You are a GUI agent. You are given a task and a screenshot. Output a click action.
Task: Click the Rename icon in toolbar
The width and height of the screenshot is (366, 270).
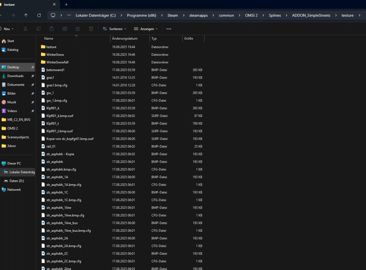point(65,29)
